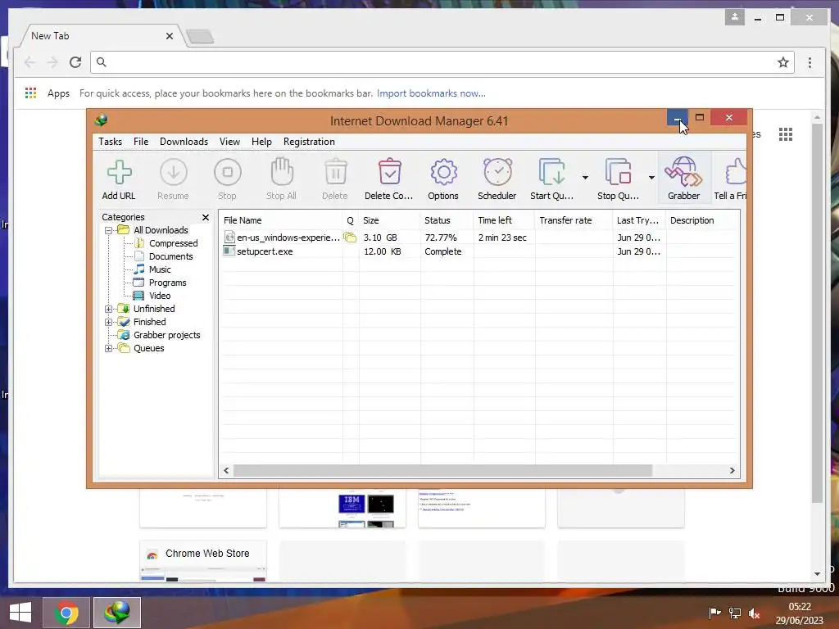Select the en-us_windows-experie... download row
This screenshot has width=839, height=629.
point(479,238)
